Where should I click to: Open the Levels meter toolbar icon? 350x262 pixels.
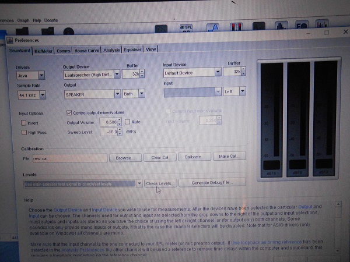(236, 27)
